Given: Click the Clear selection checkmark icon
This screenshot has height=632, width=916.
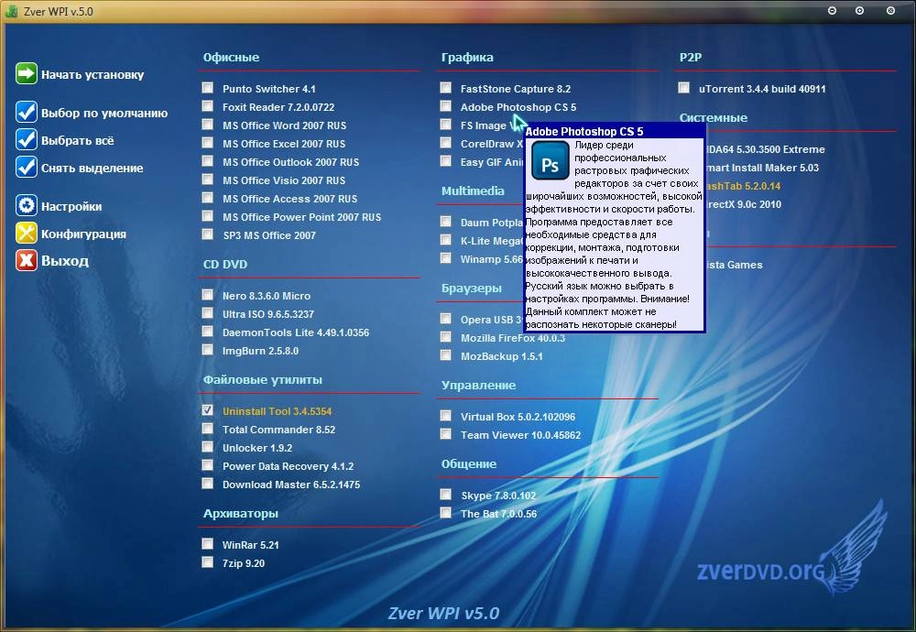Looking at the screenshot, I should pos(27,167).
